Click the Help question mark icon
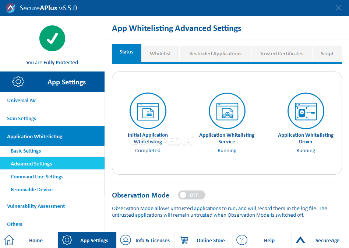The height and width of the screenshot is (248, 349). click(x=242, y=240)
